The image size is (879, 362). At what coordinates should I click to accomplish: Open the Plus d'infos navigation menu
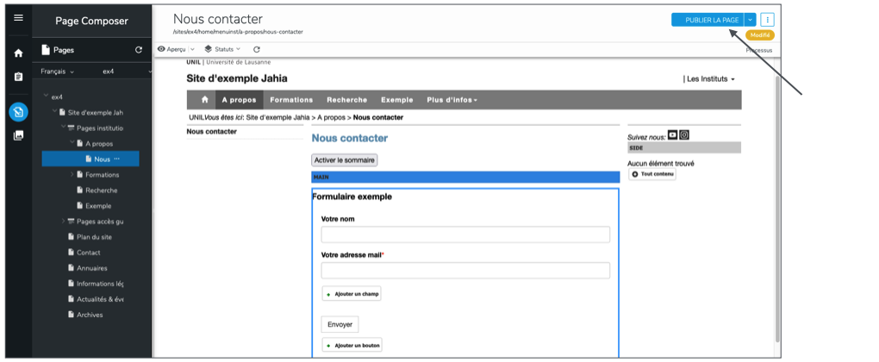pyautogui.click(x=452, y=100)
